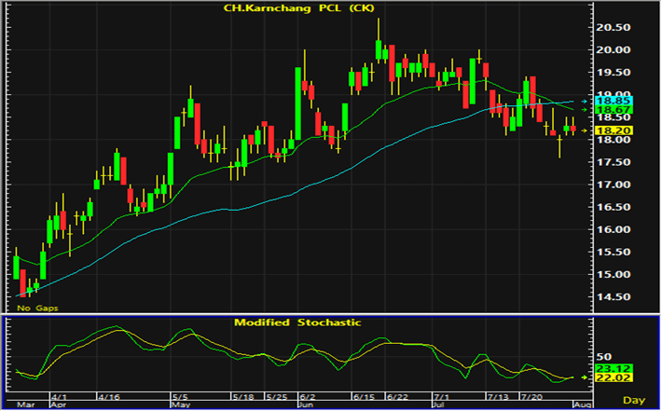Click the cyan arrow beside 18.85
This screenshot has width=662, height=411.
pos(584,102)
